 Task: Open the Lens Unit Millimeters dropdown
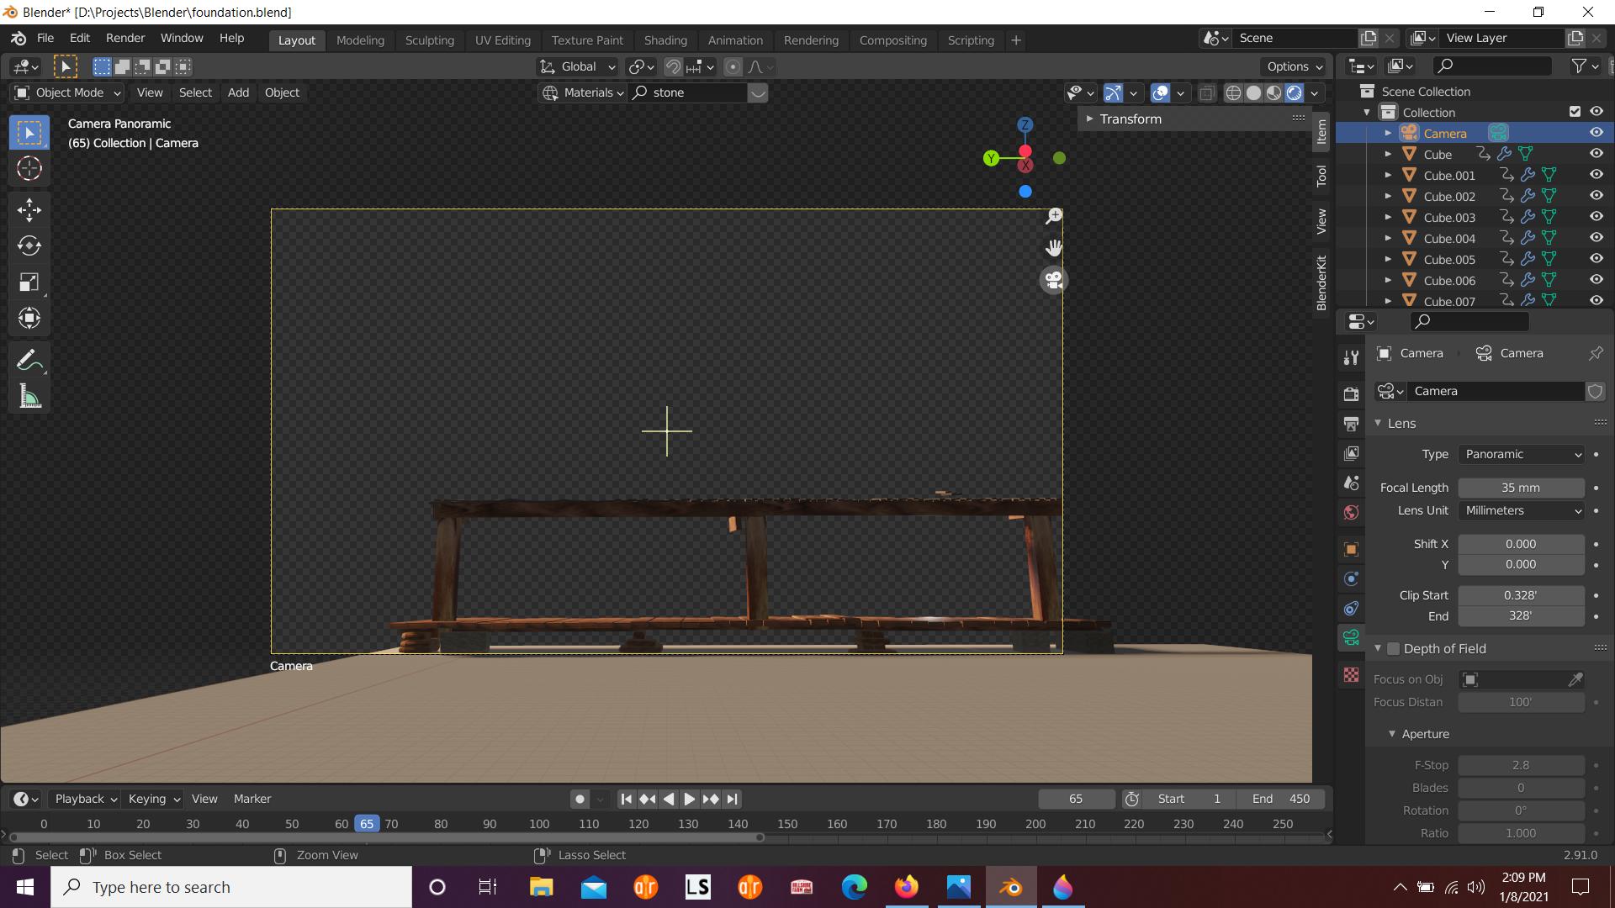tap(1521, 510)
